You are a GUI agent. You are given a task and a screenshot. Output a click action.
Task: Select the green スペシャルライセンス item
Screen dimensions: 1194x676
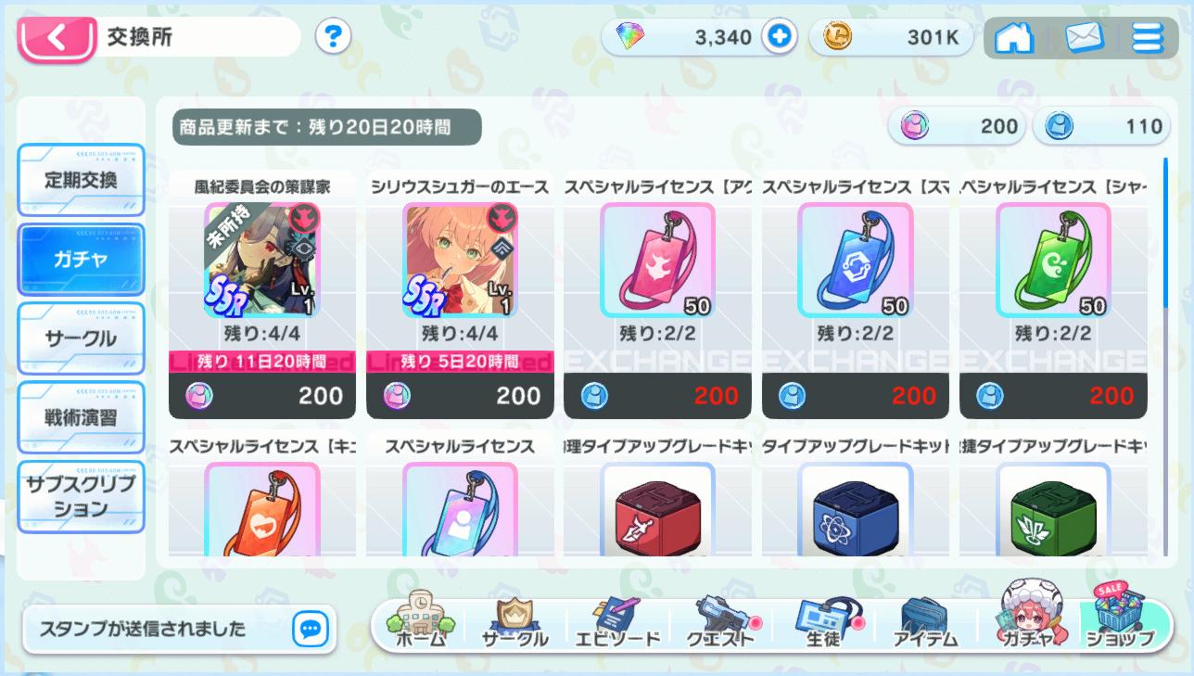coord(1053,260)
